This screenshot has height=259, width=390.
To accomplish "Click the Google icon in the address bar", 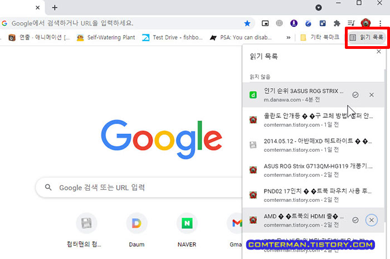I will coord(4,23).
